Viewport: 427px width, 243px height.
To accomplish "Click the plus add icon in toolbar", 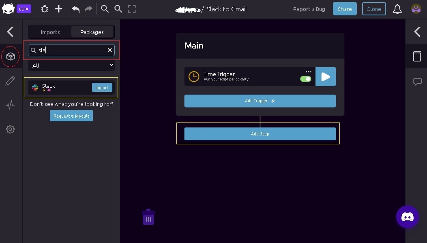I will click(x=58, y=9).
